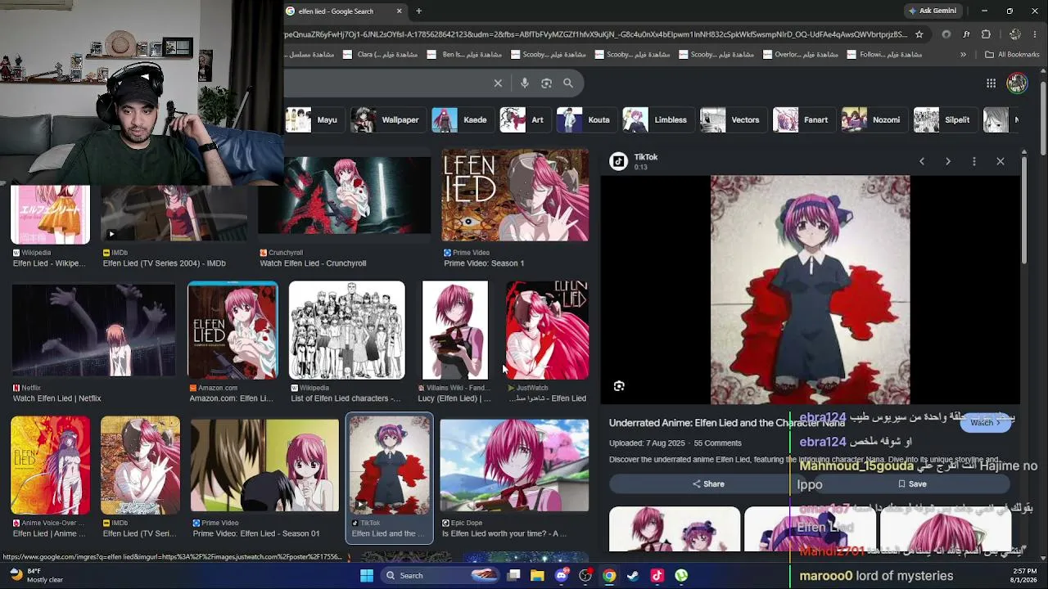This screenshot has height=589, width=1048.
Task: Go to next image in preview panel
Action: 948,161
